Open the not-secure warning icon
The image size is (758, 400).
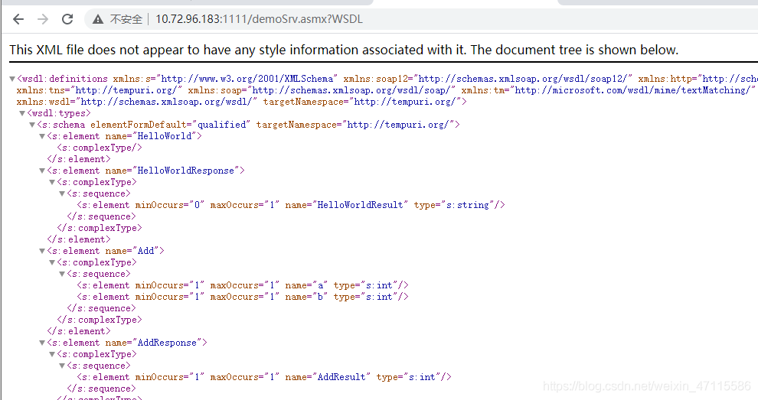tap(98, 19)
